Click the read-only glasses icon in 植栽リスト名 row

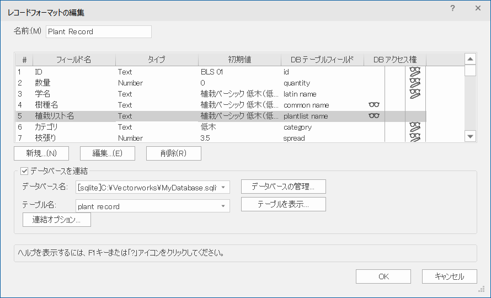pos(374,116)
